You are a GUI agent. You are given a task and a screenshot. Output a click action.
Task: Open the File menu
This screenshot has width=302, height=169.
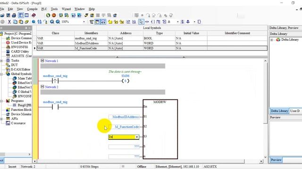click(2, 9)
